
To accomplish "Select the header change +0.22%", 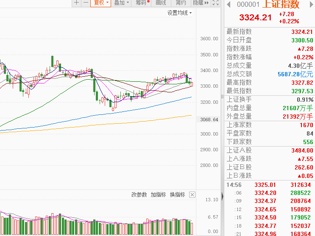I will point(289,21).
